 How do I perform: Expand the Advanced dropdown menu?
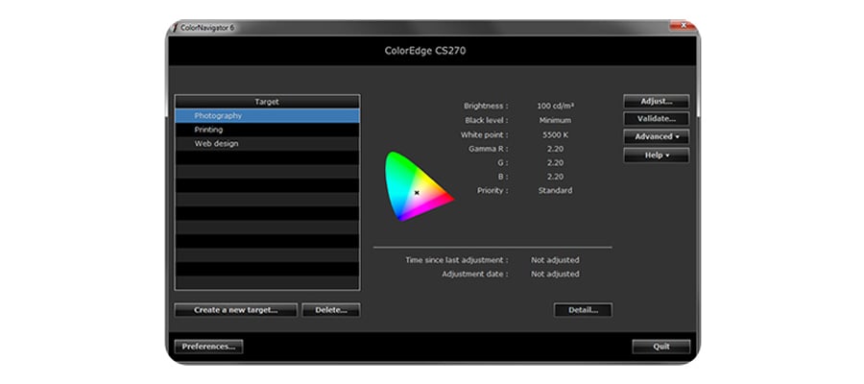pyautogui.click(x=657, y=136)
